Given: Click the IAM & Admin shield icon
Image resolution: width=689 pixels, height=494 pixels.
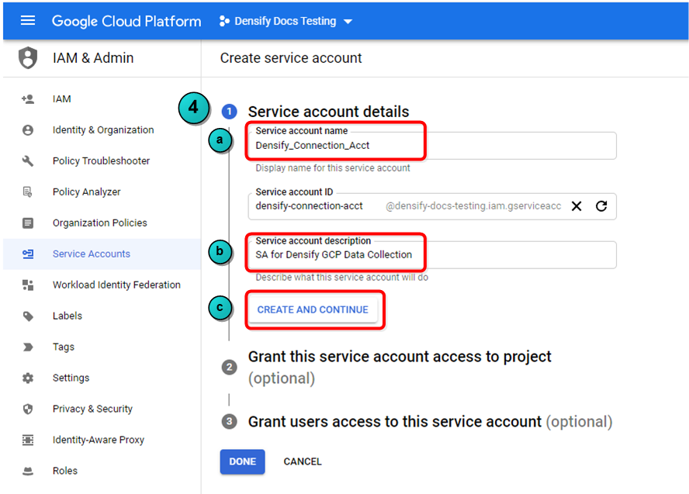Looking at the screenshot, I should coord(28,58).
